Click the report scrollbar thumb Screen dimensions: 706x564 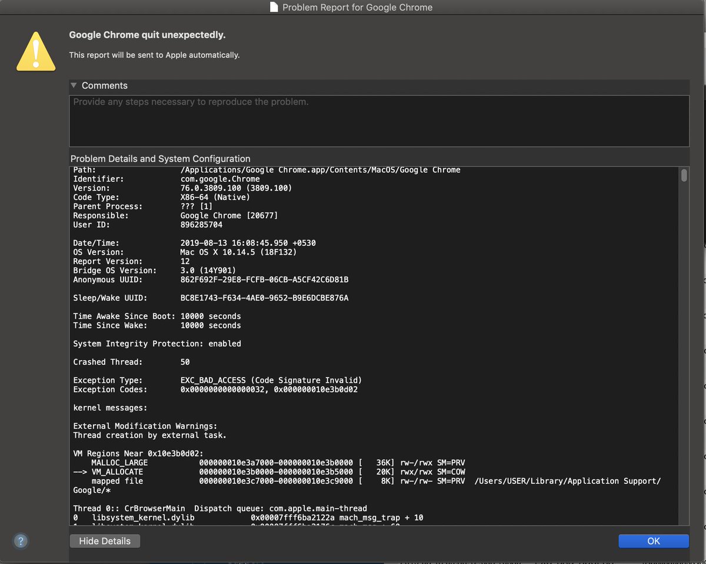point(684,176)
